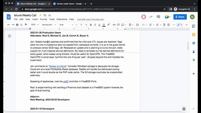Click the Share button
The image size is (201, 113).
[x=180, y=17]
